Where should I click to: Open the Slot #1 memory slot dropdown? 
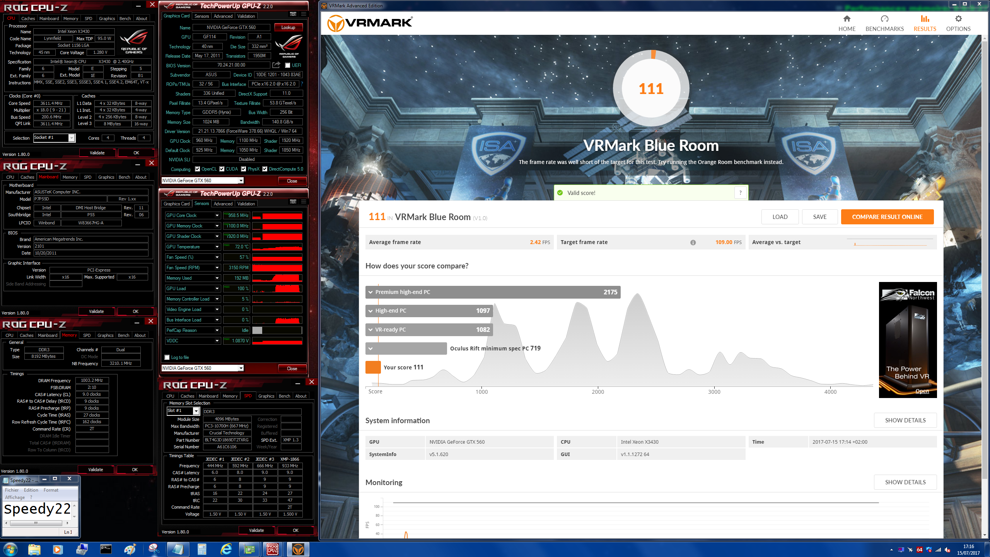coord(196,411)
